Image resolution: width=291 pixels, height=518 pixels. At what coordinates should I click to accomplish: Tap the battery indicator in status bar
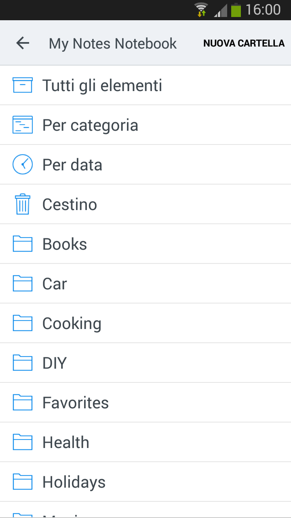236,10
